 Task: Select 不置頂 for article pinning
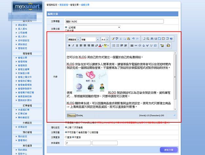(x=73, y=137)
